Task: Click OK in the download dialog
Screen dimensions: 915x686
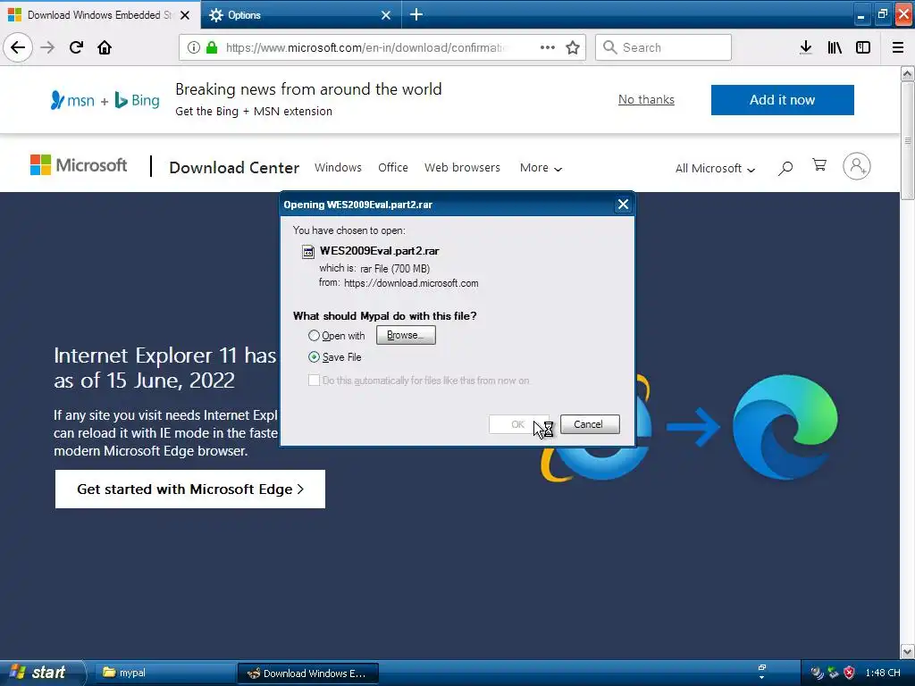Action: pyautogui.click(x=518, y=424)
